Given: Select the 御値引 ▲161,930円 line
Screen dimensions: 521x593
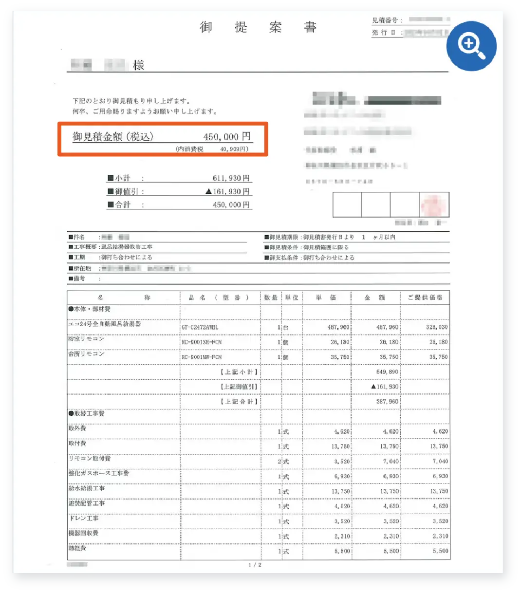Looking at the screenshot, I should click(178, 191).
